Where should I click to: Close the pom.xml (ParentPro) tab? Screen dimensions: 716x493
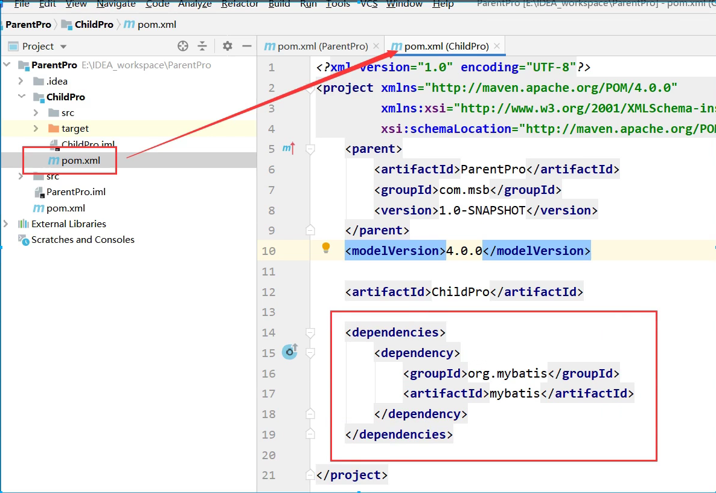(x=376, y=46)
